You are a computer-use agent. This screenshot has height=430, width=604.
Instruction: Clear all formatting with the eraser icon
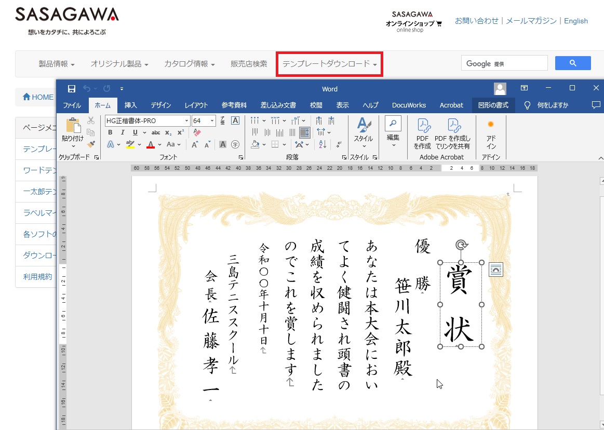tap(197, 132)
